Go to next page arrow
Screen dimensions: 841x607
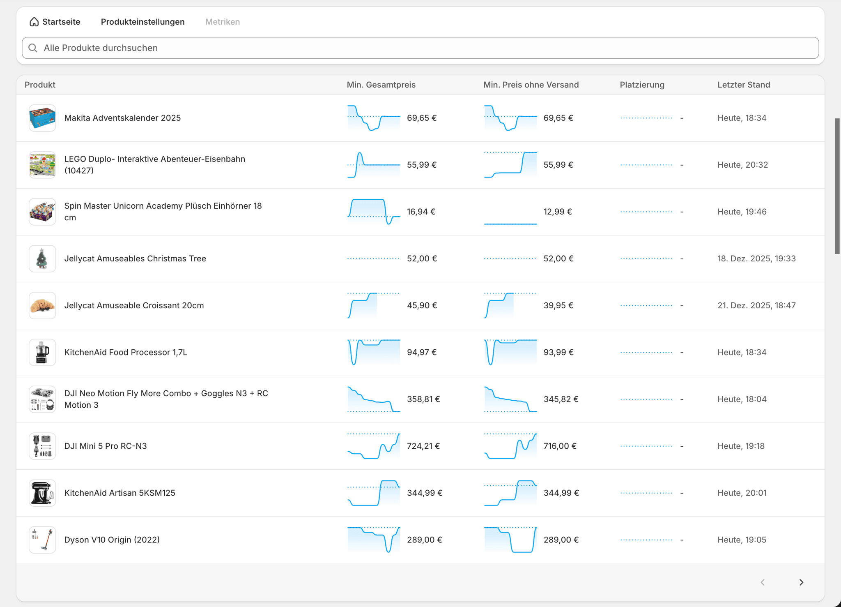coord(801,582)
